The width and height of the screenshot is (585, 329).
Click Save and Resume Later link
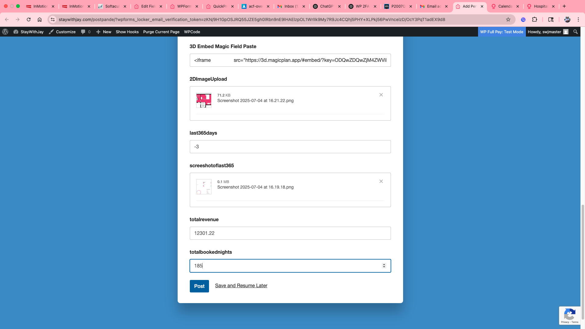coord(241,285)
